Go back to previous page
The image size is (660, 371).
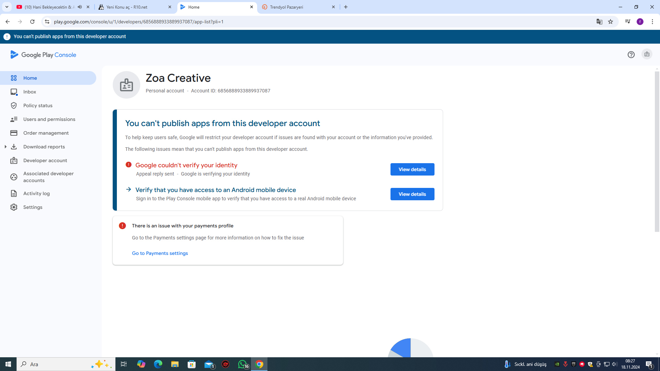(x=8, y=22)
